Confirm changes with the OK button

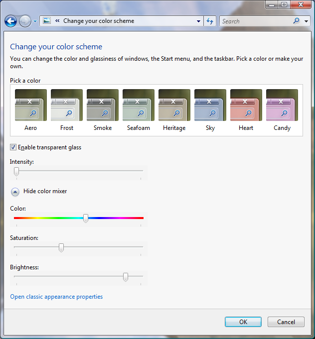click(243, 322)
